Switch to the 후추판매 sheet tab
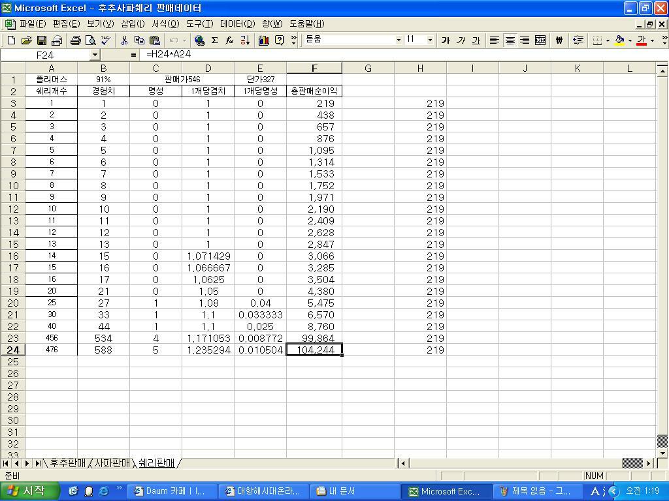669x501 pixels. 67,463
